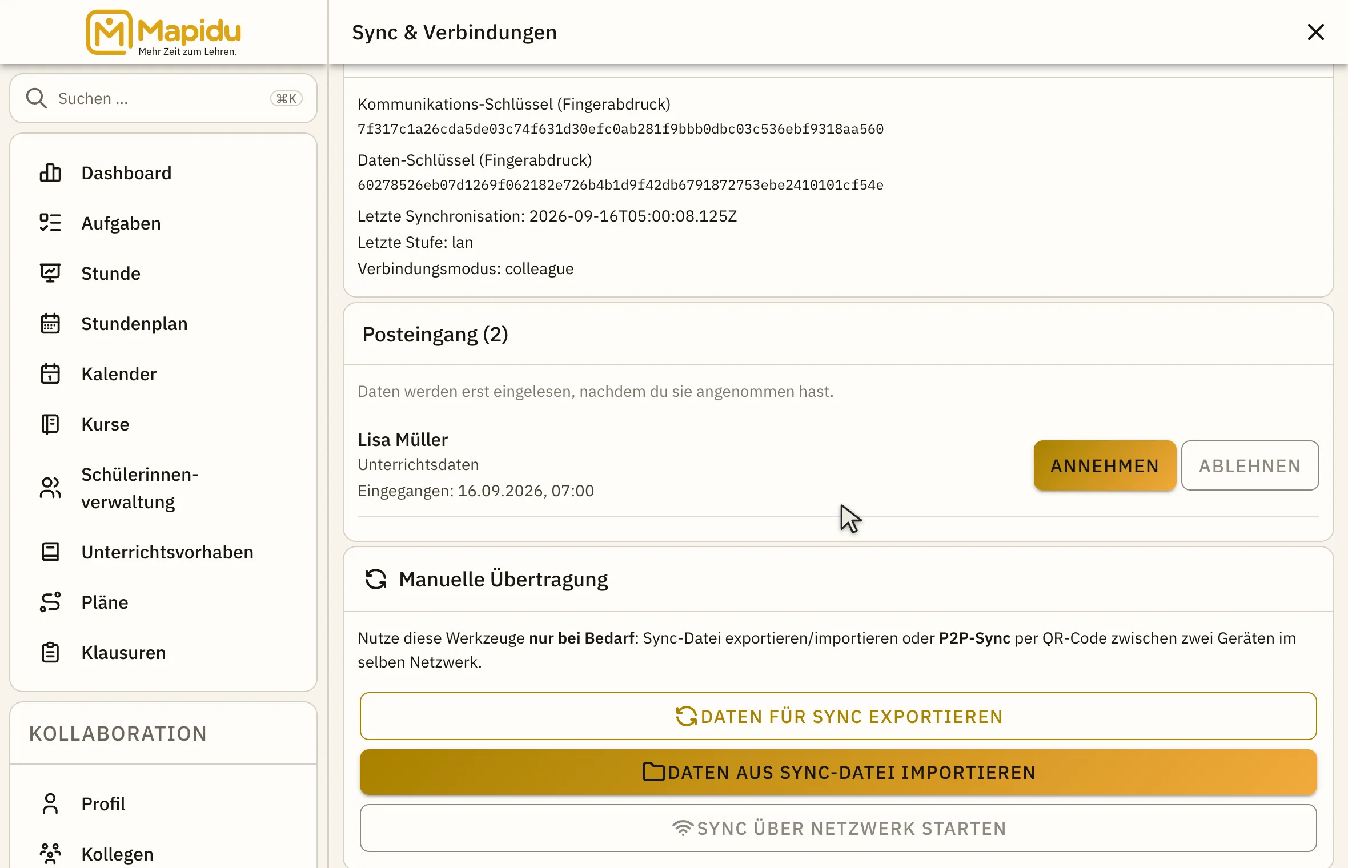This screenshot has height=868, width=1348.
Task: Click the Profil person icon
Action: click(x=50, y=803)
